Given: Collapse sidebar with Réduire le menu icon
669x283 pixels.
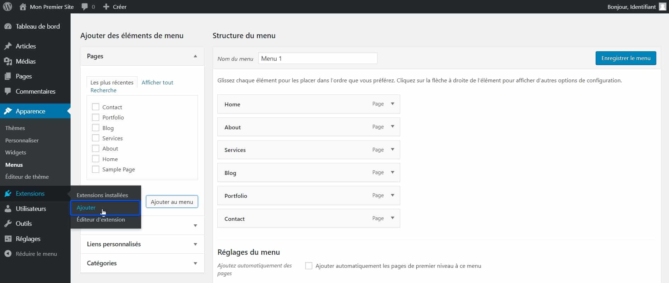Looking at the screenshot, I should [8, 254].
